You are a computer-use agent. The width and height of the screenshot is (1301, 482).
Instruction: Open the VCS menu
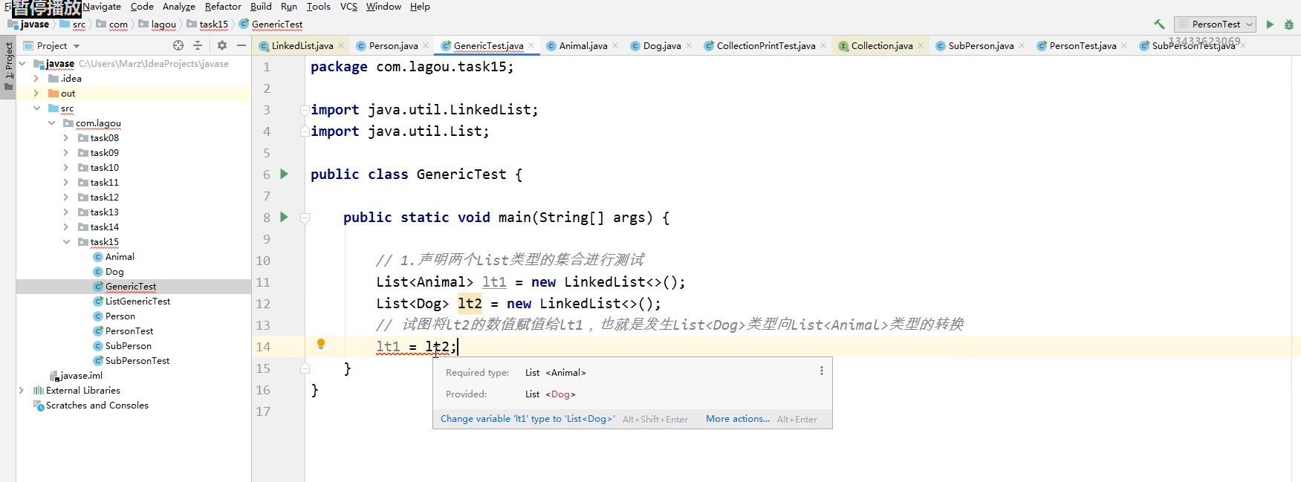tap(348, 7)
